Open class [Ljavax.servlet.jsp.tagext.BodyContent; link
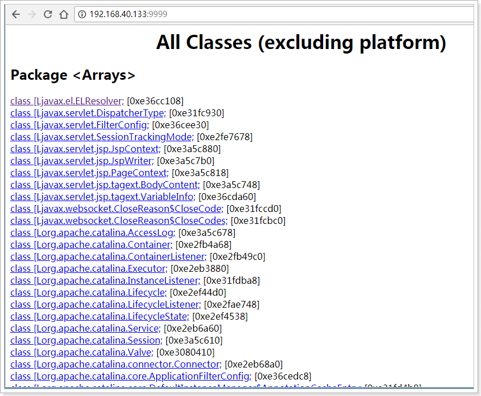This screenshot has height=396, width=481. coord(105,185)
